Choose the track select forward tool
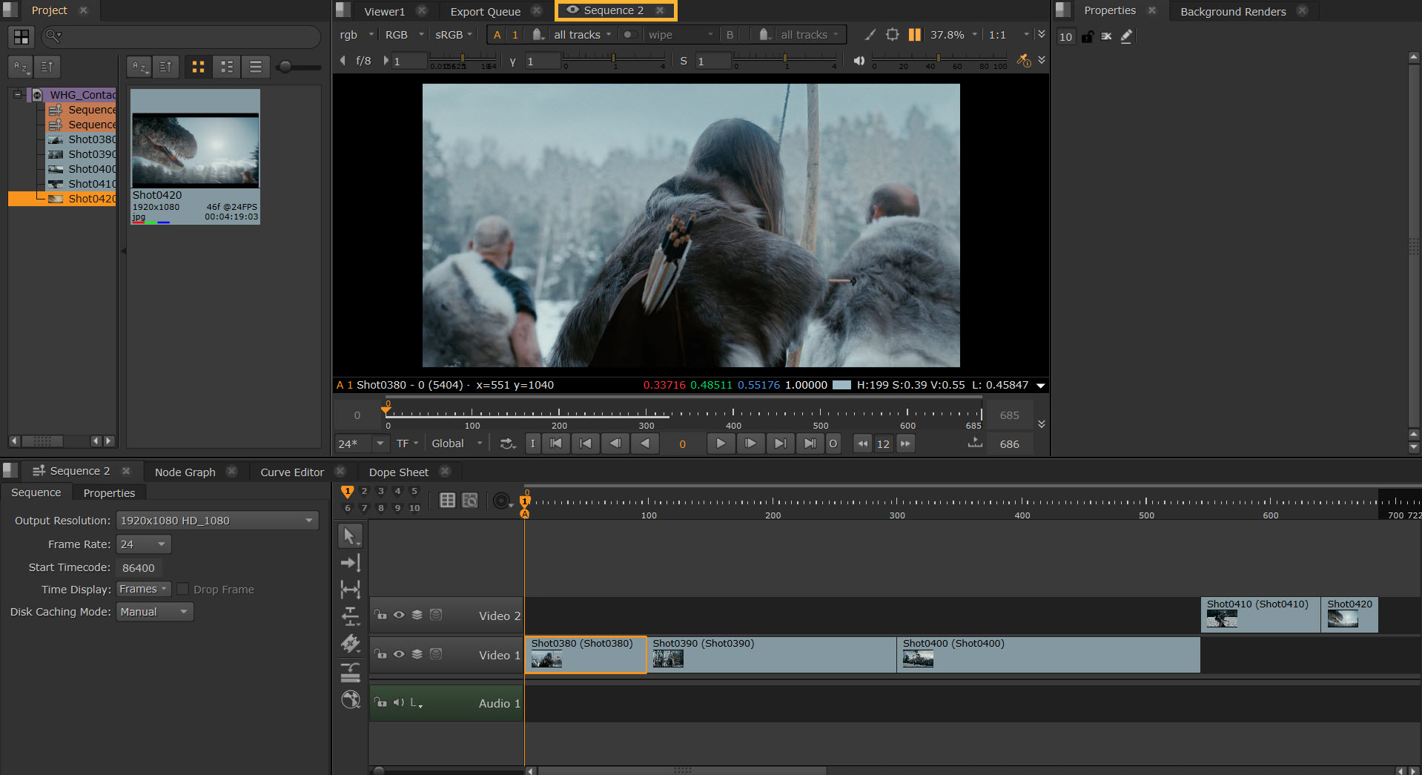Viewport: 1422px width, 775px height. click(x=350, y=563)
